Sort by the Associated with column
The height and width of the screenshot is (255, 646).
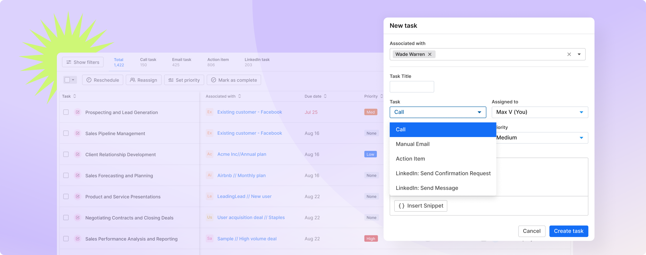click(x=239, y=96)
